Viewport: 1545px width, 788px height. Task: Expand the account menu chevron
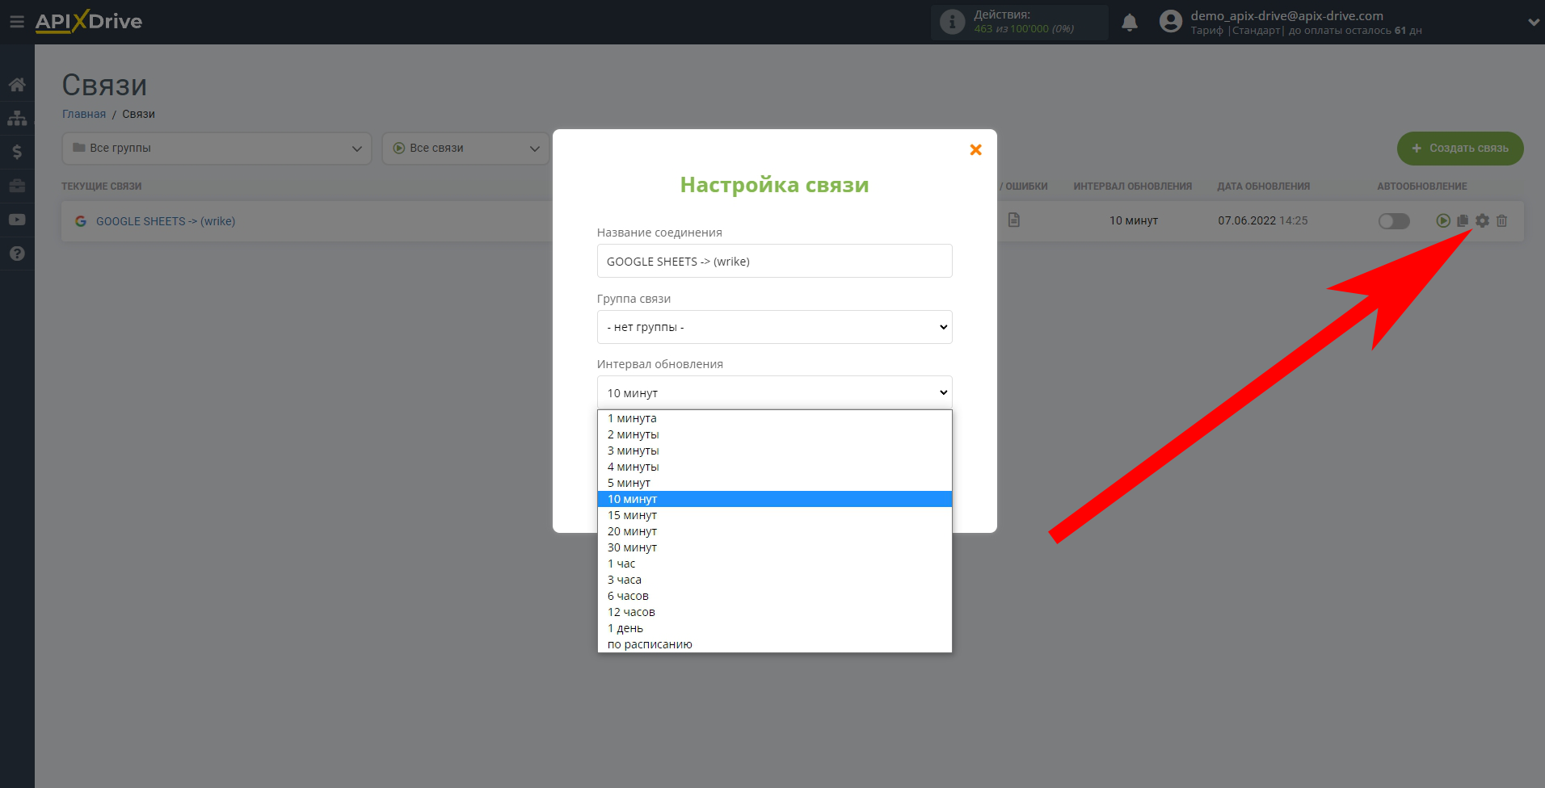point(1534,23)
